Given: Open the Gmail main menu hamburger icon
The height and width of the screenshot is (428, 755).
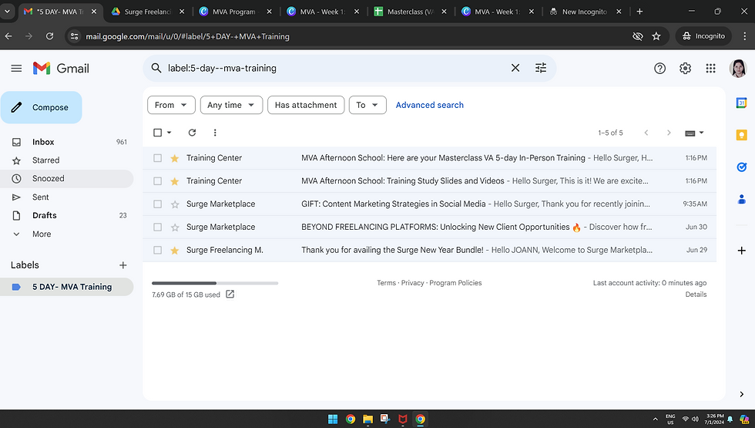Looking at the screenshot, I should (16, 69).
